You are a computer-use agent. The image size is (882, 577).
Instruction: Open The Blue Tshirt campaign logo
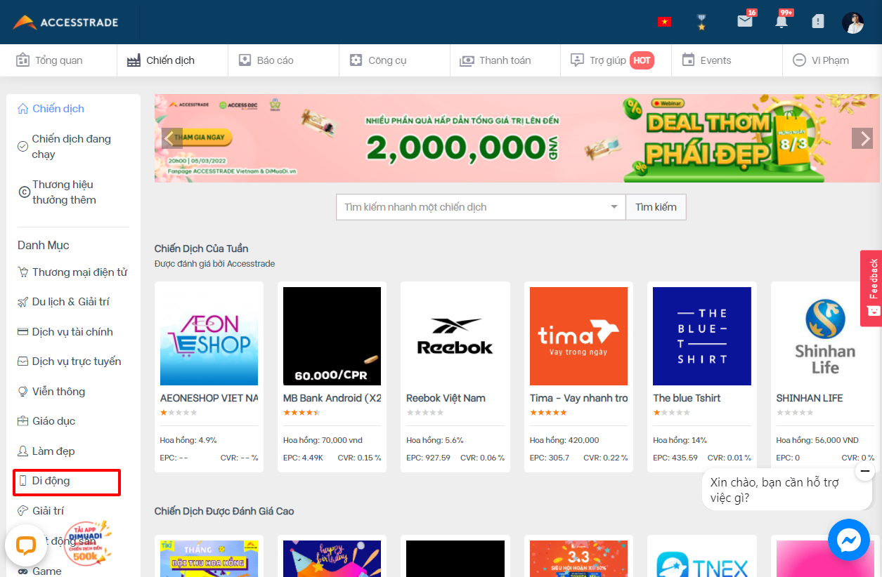pos(702,336)
